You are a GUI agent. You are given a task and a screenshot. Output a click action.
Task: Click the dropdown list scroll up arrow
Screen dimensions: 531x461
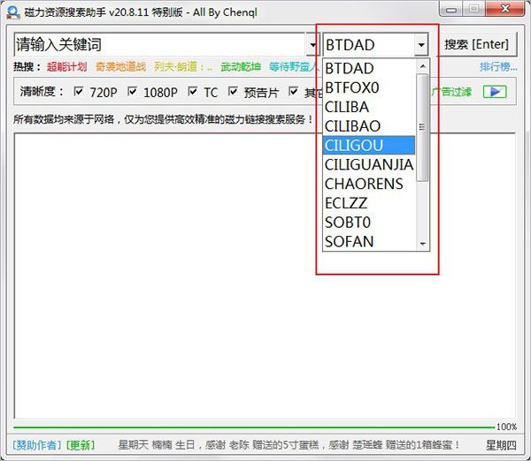click(x=422, y=66)
